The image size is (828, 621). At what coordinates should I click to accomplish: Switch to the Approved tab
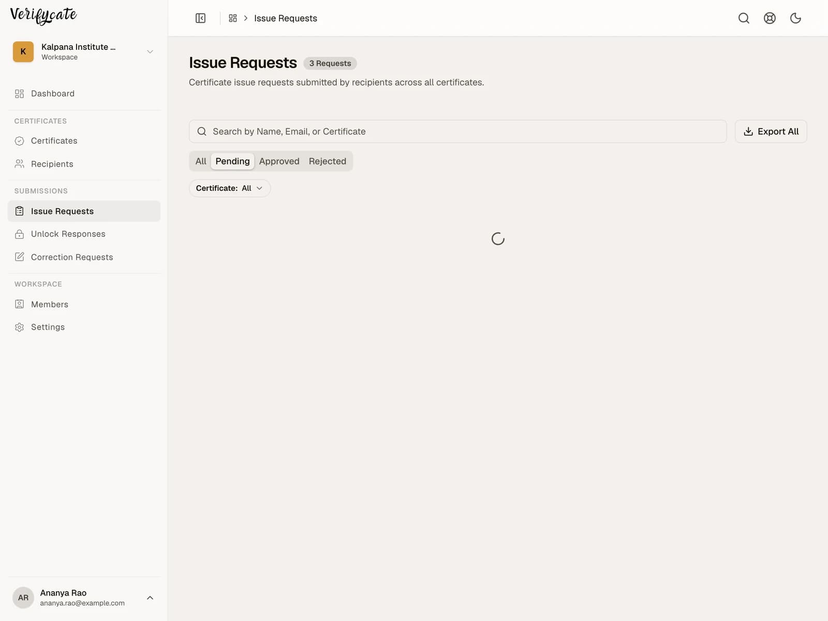pyautogui.click(x=279, y=161)
